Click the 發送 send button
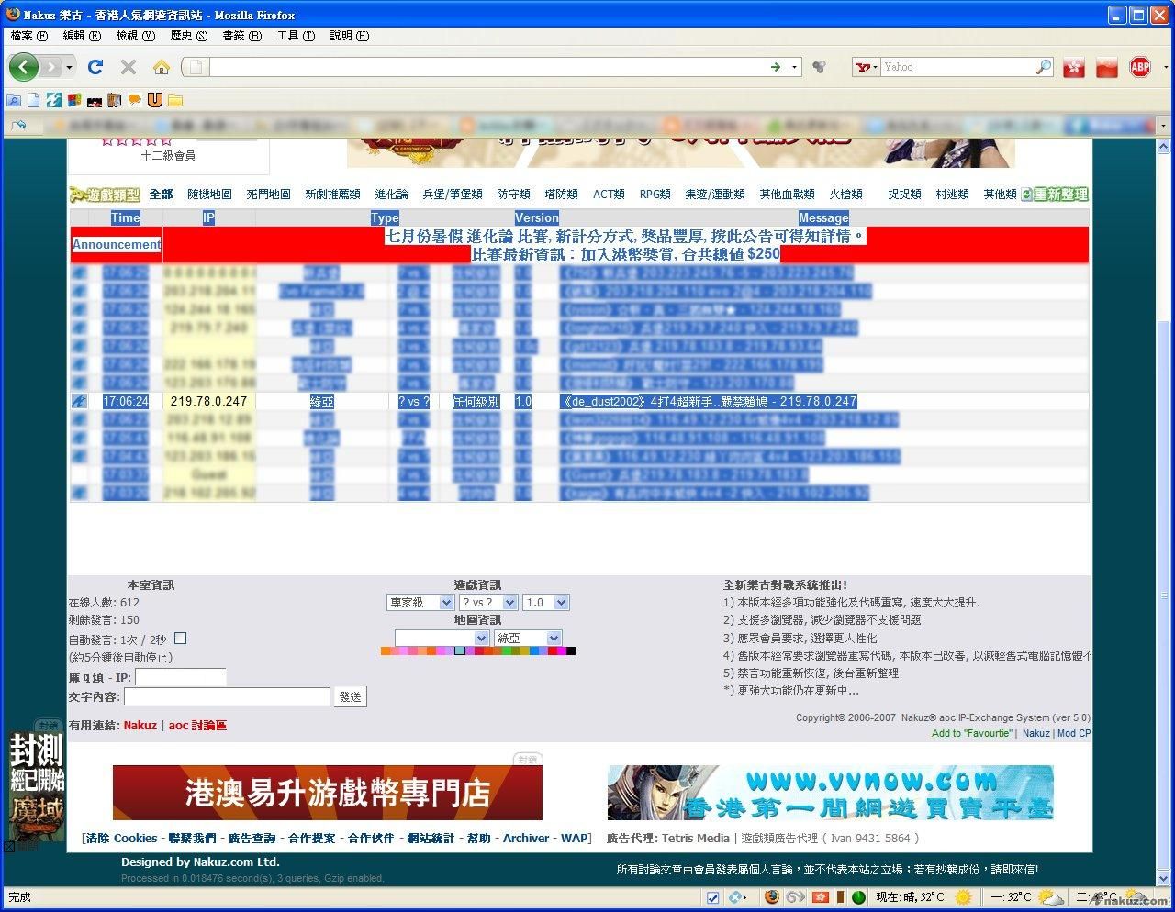Viewport: 1175px width, 912px height. 350,697
